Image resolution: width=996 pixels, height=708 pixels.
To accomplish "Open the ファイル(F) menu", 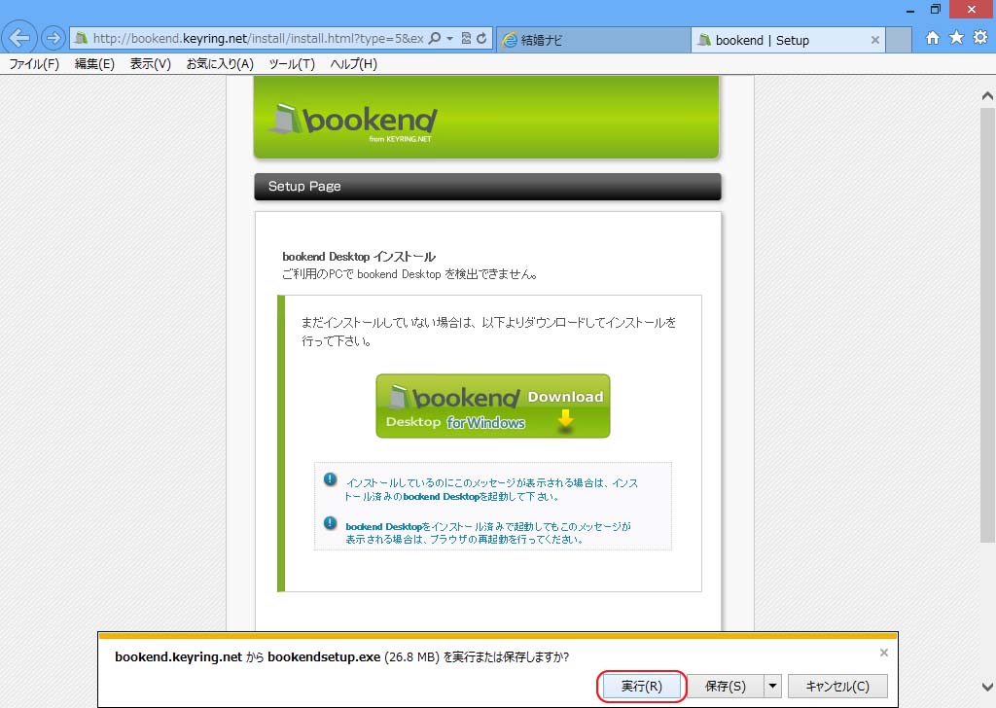I will 34,64.
